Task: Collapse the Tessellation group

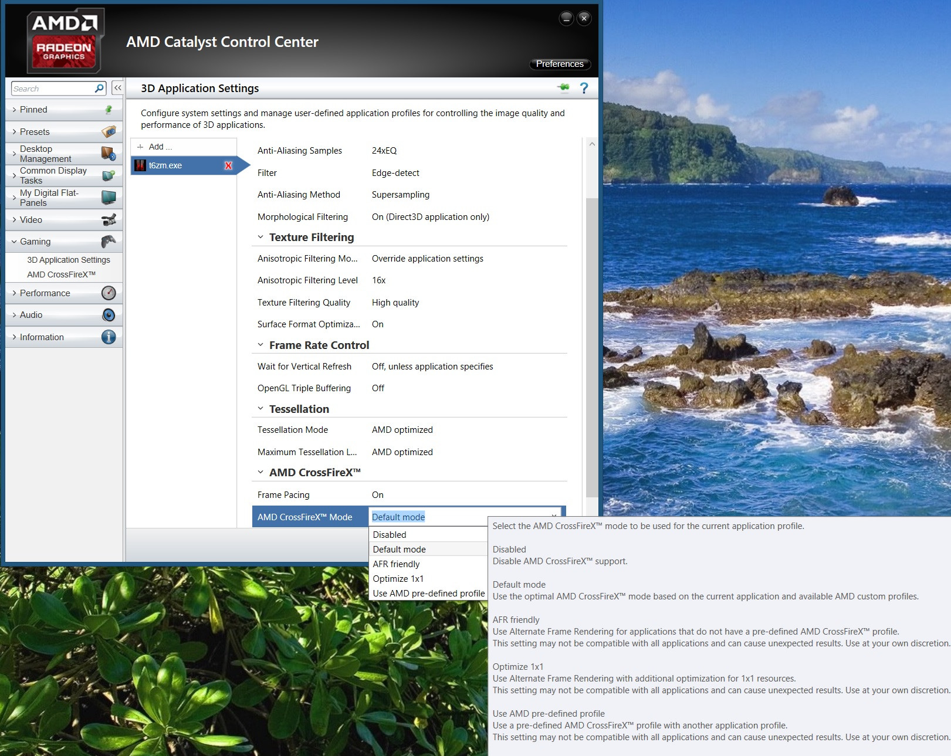Action: [x=260, y=409]
